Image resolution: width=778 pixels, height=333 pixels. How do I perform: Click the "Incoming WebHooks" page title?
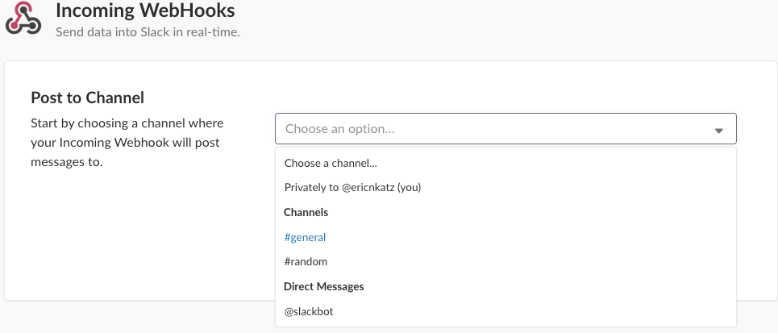pyautogui.click(x=145, y=10)
